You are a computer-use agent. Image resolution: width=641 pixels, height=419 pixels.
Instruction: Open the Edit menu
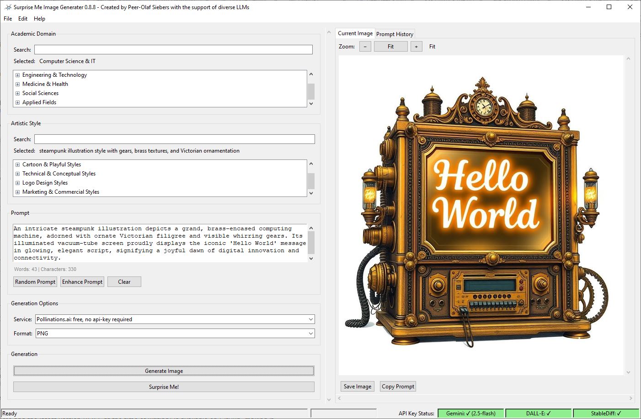(23, 19)
